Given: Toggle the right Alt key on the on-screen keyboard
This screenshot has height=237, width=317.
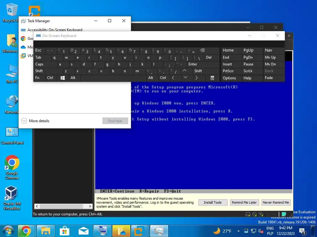Looking at the screenshot, I should (x=152, y=78).
